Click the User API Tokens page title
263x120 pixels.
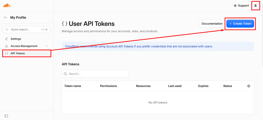[x=92, y=24]
